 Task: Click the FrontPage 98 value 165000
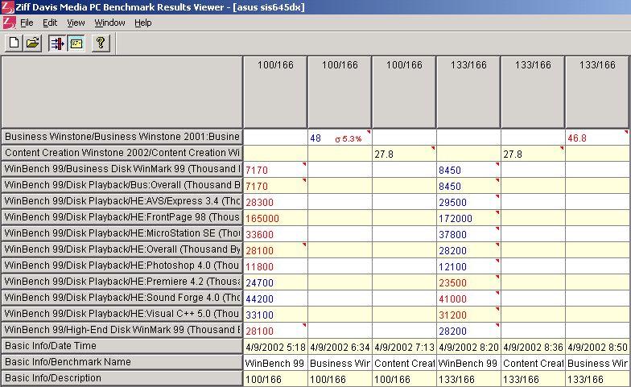point(275,218)
